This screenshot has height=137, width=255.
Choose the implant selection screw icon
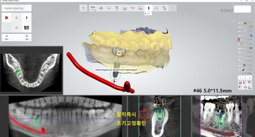pos(26,18)
